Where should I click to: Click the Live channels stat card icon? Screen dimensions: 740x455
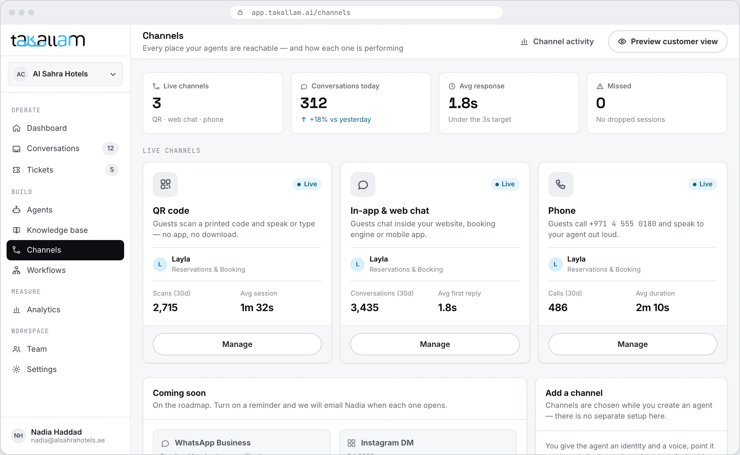(x=156, y=86)
